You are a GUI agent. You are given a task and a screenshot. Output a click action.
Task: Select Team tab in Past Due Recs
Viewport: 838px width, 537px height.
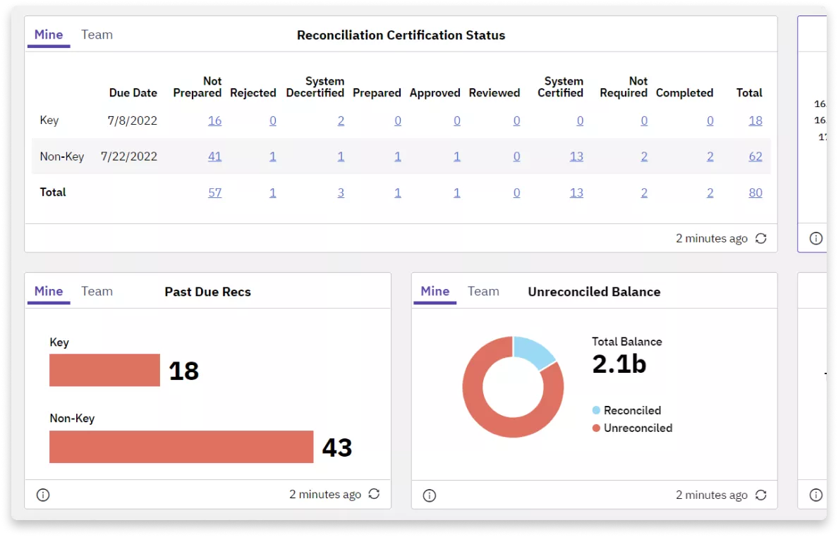(x=97, y=291)
